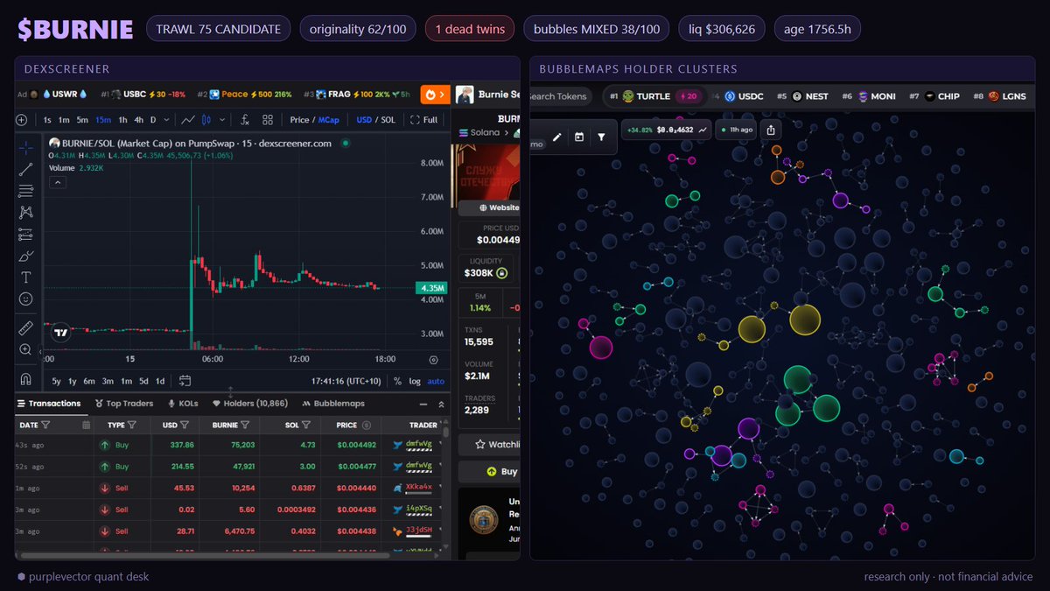Open the Bubblemaps filter funnel icon

point(601,137)
